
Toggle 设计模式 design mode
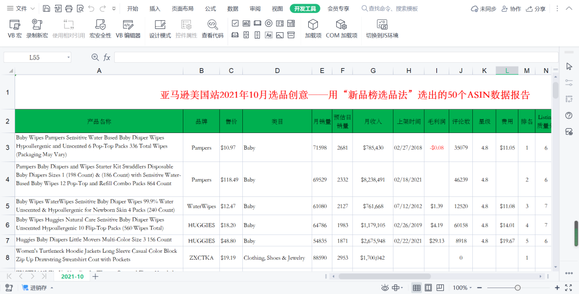tap(160, 28)
